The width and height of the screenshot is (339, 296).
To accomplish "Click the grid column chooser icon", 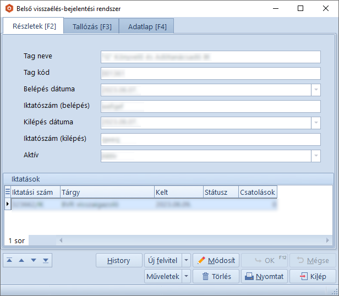I will point(8,191).
